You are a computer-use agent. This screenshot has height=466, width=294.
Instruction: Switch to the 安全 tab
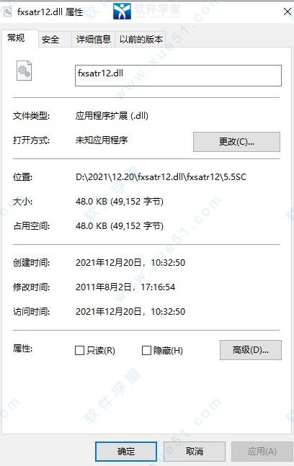(x=50, y=39)
